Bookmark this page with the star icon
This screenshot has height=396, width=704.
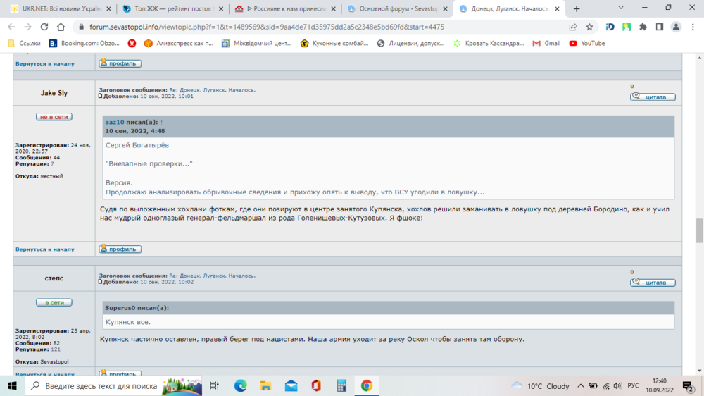pyautogui.click(x=589, y=27)
